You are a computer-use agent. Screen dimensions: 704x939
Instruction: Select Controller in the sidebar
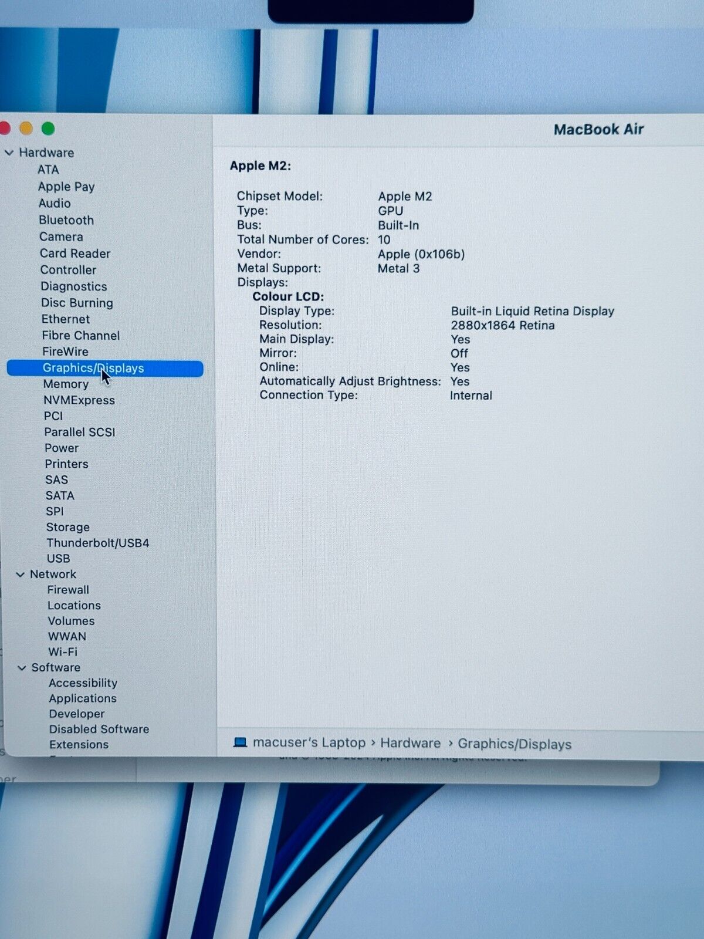click(68, 270)
